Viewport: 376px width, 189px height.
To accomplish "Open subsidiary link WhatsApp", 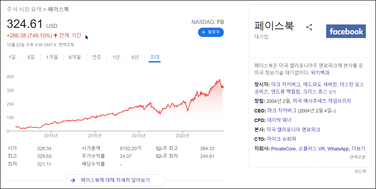I will click(x=338, y=149).
